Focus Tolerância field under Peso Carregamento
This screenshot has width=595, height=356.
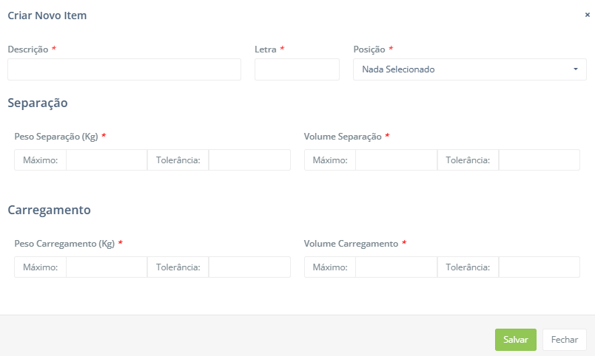coord(249,267)
